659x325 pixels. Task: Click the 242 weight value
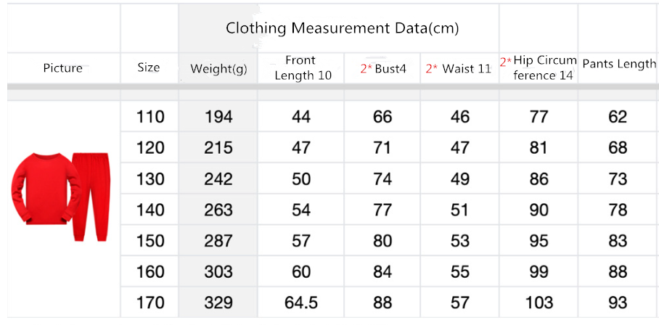click(x=218, y=179)
